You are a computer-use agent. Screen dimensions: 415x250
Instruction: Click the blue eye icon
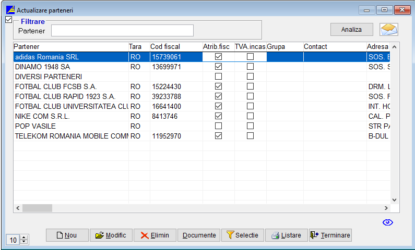click(x=387, y=222)
